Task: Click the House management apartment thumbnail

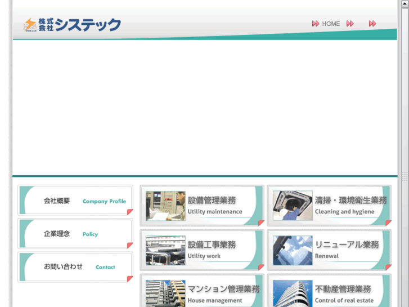Action: tap(165, 293)
